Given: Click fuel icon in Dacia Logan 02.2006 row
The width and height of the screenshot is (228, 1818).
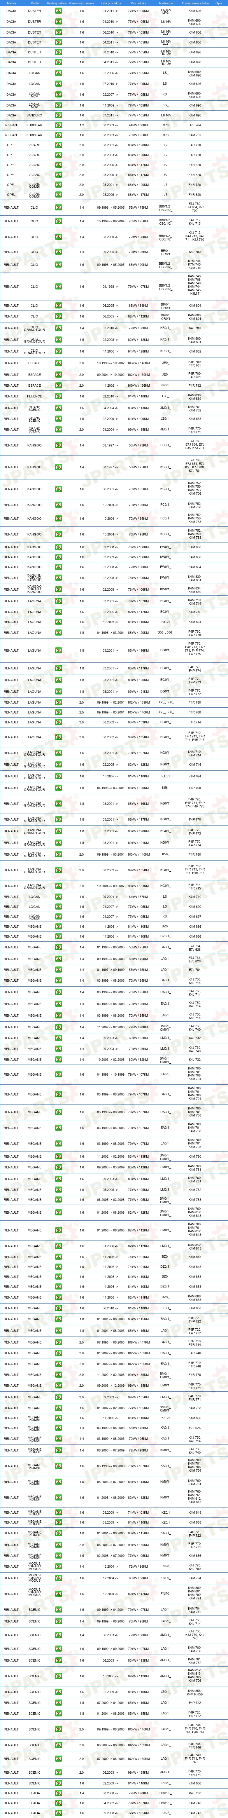Looking at the screenshot, I should click(58, 73).
